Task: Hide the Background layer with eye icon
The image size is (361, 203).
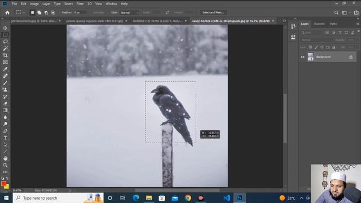Action: [x=303, y=57]
